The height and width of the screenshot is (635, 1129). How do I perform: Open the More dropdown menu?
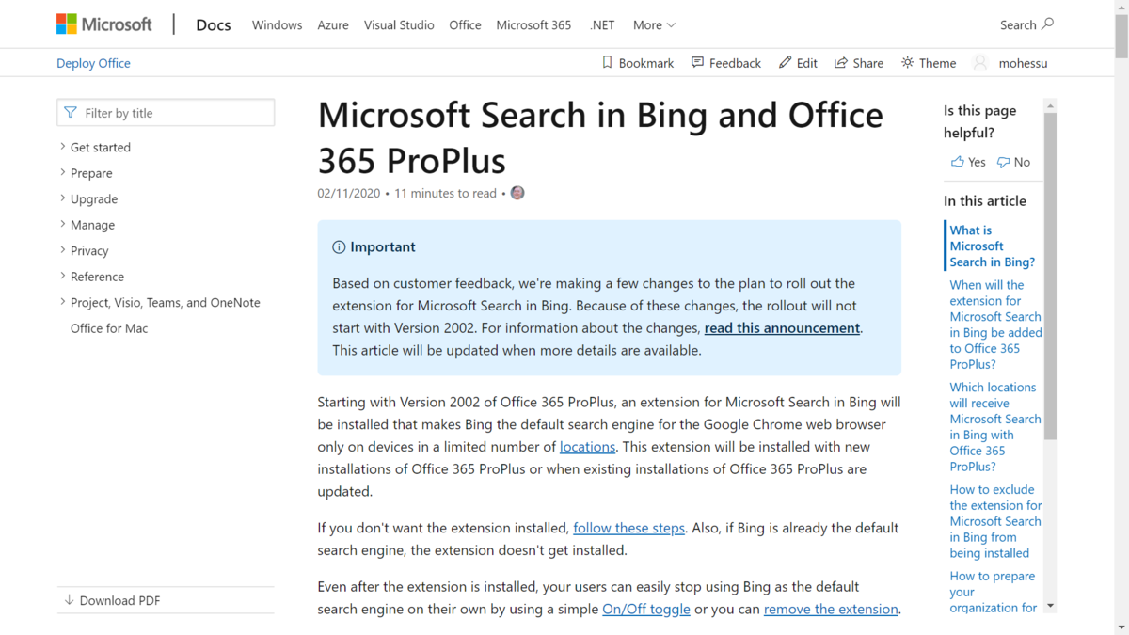coord(654,25)
